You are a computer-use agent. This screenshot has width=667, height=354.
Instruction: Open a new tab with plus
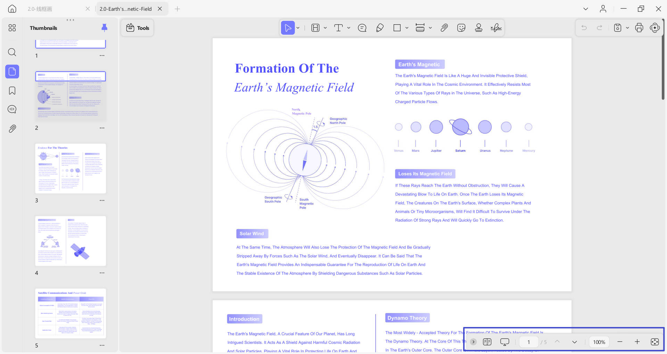[x=177, y=9]
